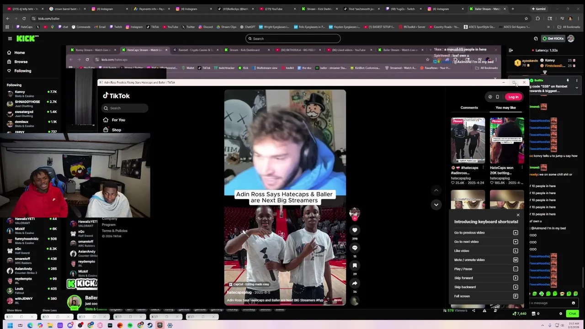Open Louiz channel in sidebar
Screen dimensions: 585x329
click(x=31, y=291)
